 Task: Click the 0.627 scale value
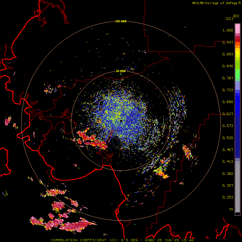click(x=228, y=114)
